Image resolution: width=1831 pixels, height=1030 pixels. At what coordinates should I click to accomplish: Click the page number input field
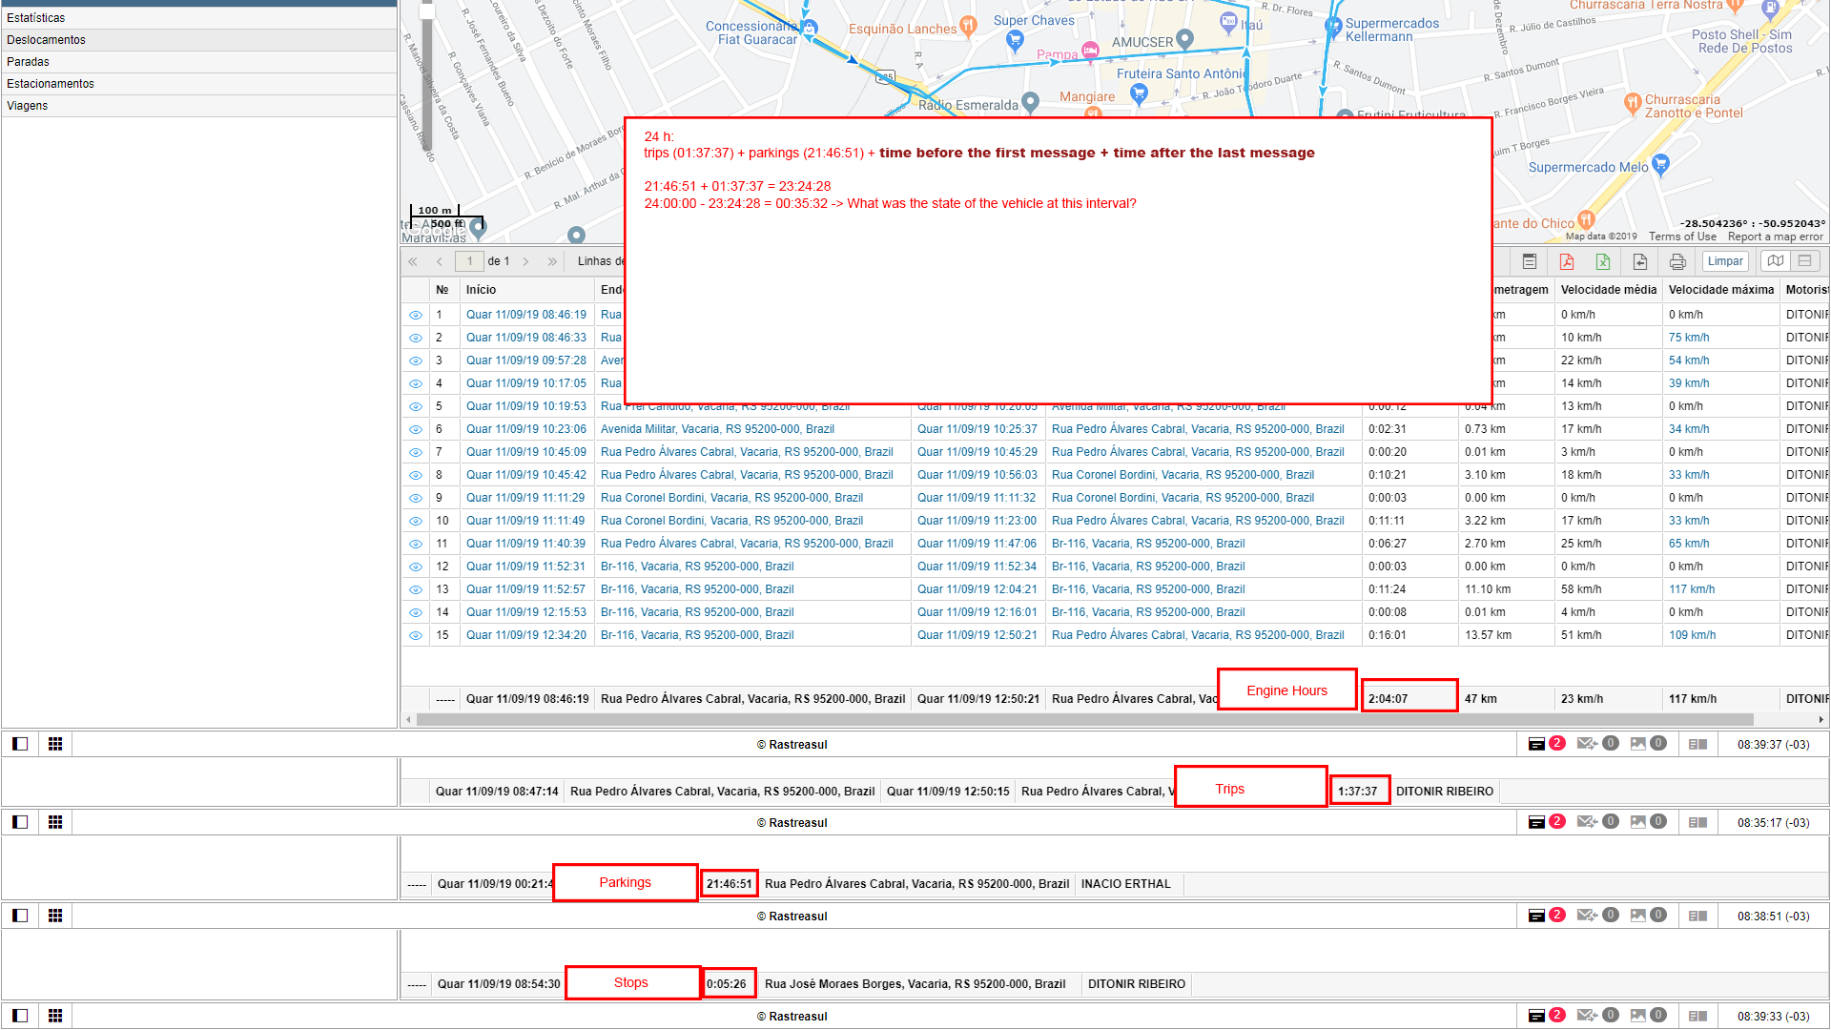469,261
